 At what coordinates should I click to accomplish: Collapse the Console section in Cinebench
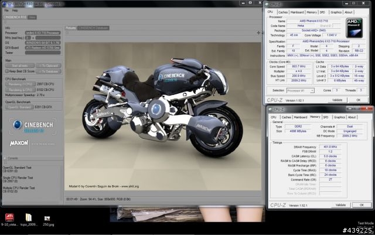(x=5, y=158)
